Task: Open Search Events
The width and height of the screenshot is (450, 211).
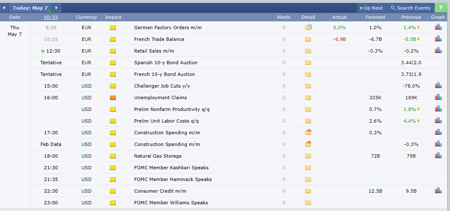Action: pyautogui.click(x=411, y=8)
